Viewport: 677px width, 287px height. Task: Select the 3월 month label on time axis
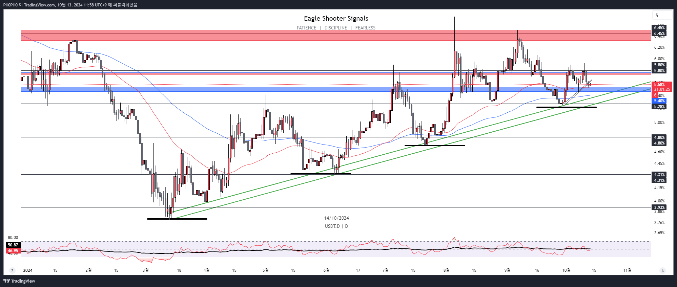[x=146, y=270]
